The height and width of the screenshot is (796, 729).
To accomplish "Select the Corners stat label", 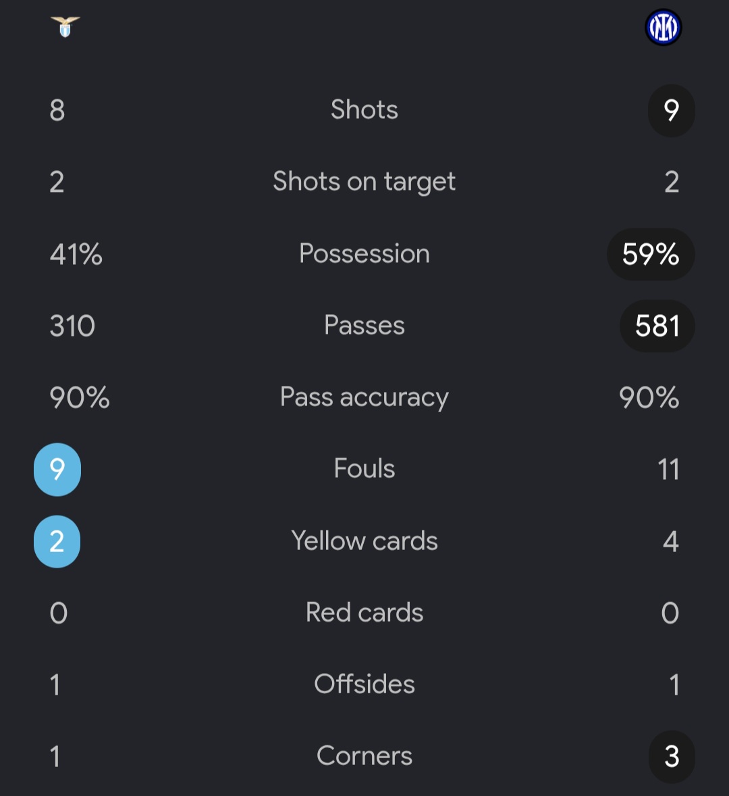I will click(x=364, y=756).
